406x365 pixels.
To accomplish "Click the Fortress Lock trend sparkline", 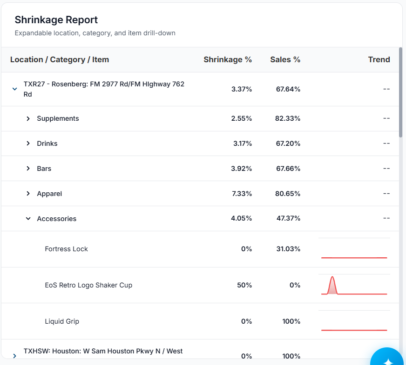I will coord(354,249).
